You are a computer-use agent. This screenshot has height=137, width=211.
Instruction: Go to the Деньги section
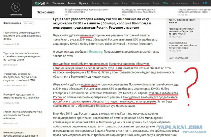[95, 3]
